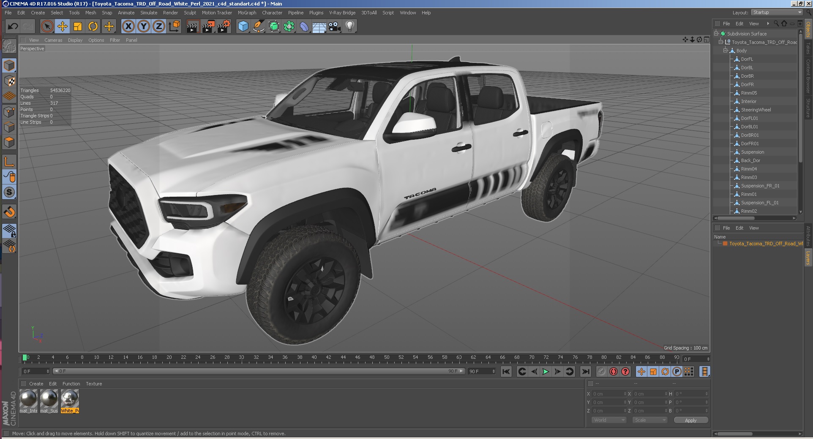Viewport: 813px width, 439px height.
Task: Open the Content Browser side tab
Action: (808, 76)
